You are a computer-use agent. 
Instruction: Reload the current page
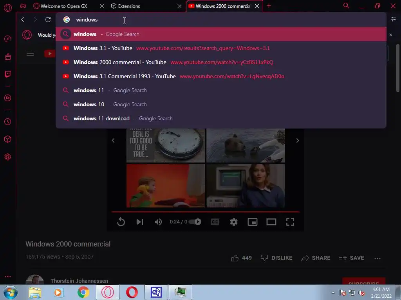click(x=48, y=20)
